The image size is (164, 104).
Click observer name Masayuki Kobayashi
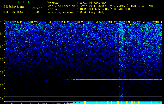(94, 3)
